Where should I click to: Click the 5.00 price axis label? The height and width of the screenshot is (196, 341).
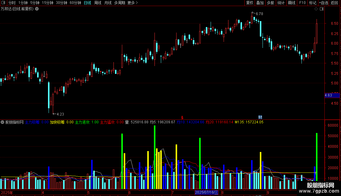click(334, 83)
